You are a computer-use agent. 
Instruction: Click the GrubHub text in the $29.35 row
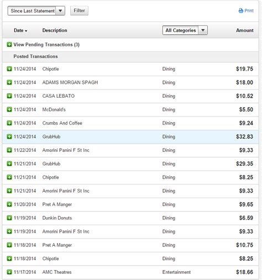pos(51,163)
